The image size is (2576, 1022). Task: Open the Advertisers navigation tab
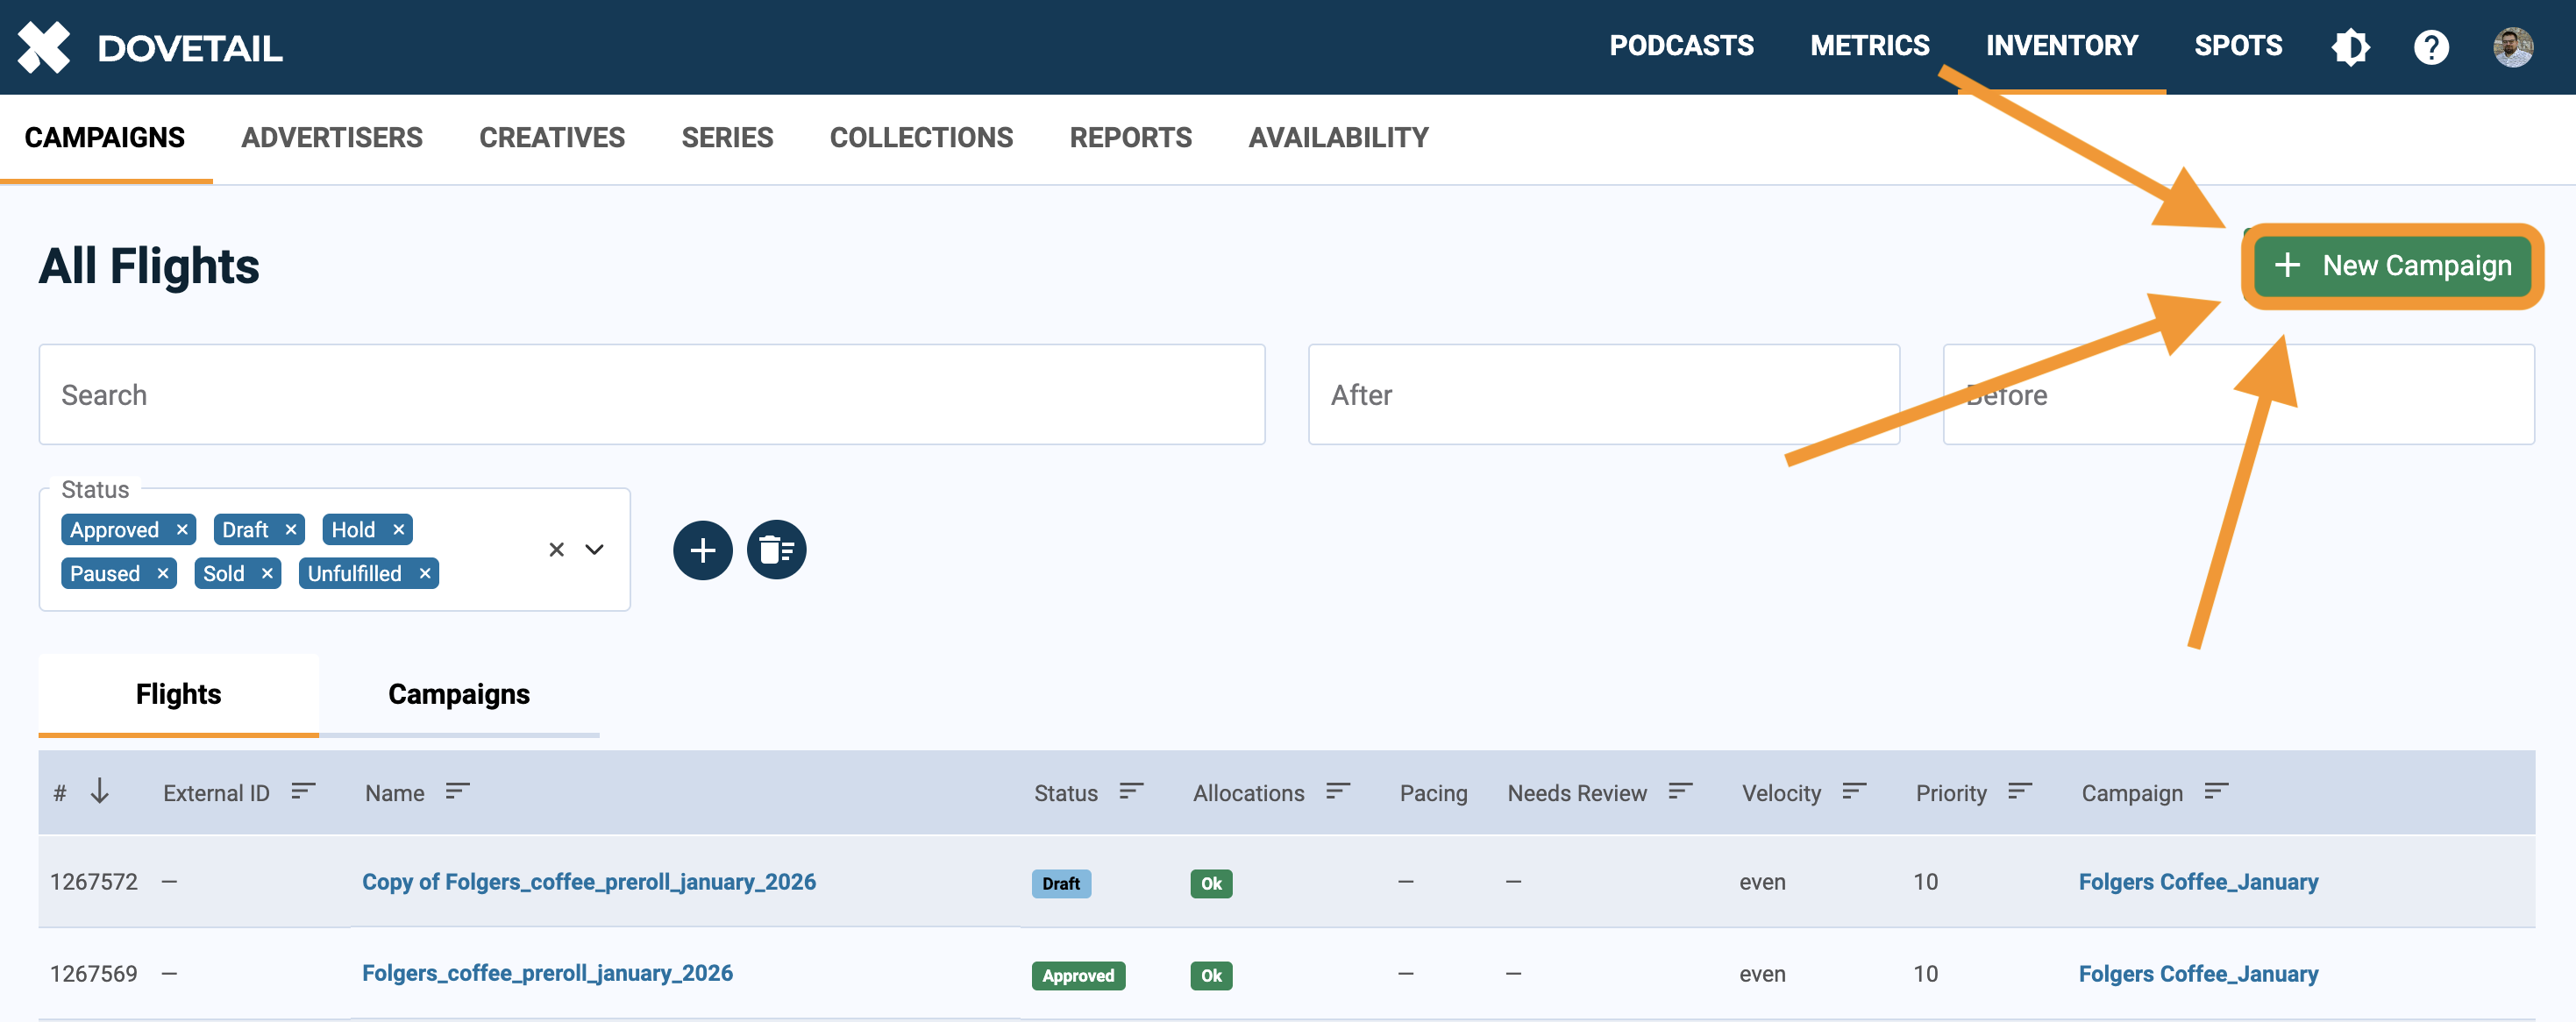pos(332,138)
